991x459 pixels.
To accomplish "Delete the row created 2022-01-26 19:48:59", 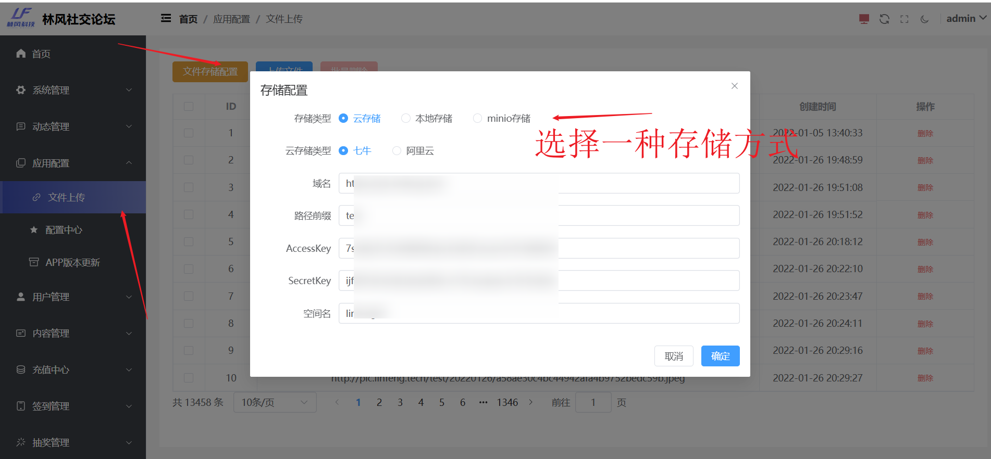I will [925, 160].
